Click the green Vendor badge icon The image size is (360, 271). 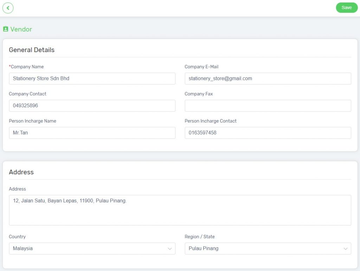click(5, 29)
